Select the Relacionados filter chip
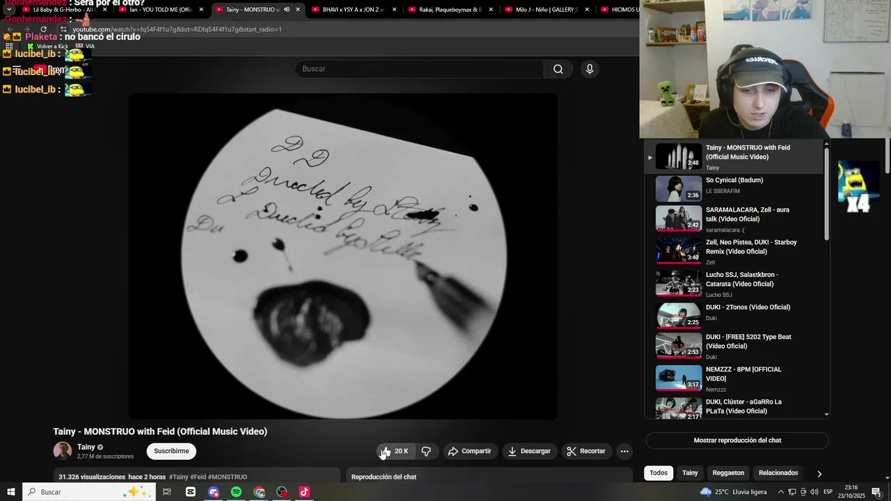Image resolution: width=891 pixels, height=501 pixels. click(778, 473)
